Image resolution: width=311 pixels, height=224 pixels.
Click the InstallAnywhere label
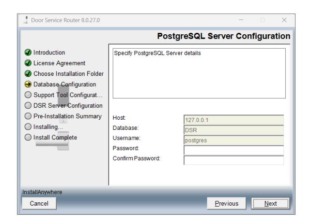pos(42,192)
